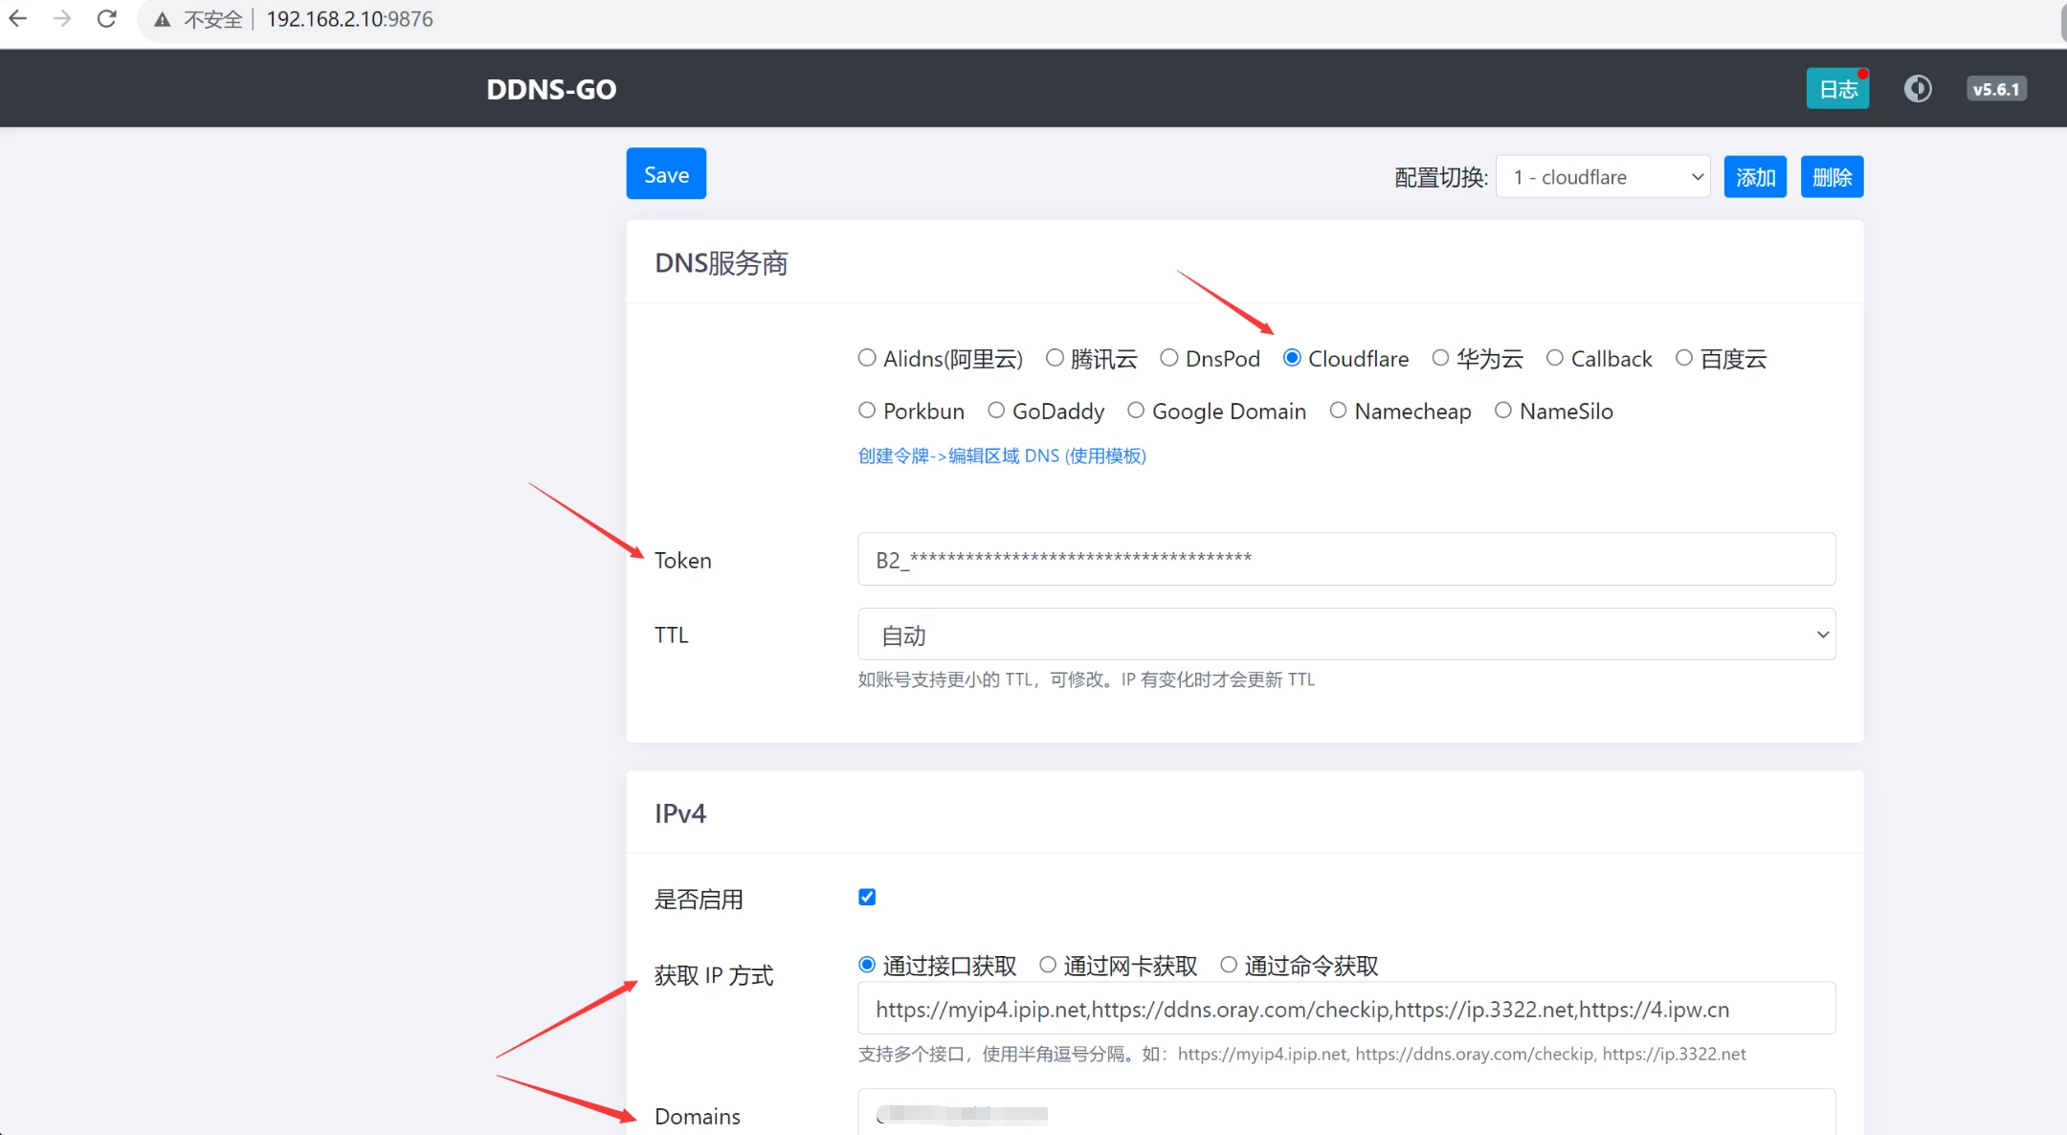Click the not-secure warning icon
Viewport: 2067px width, 1135px height.
click(163, 20)
